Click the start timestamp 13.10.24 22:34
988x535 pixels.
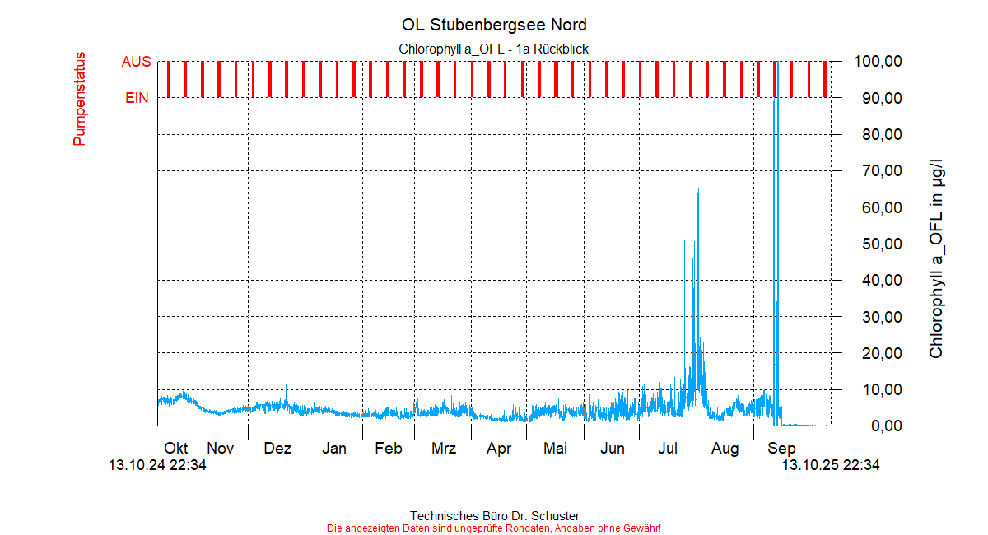click(157, 466)
